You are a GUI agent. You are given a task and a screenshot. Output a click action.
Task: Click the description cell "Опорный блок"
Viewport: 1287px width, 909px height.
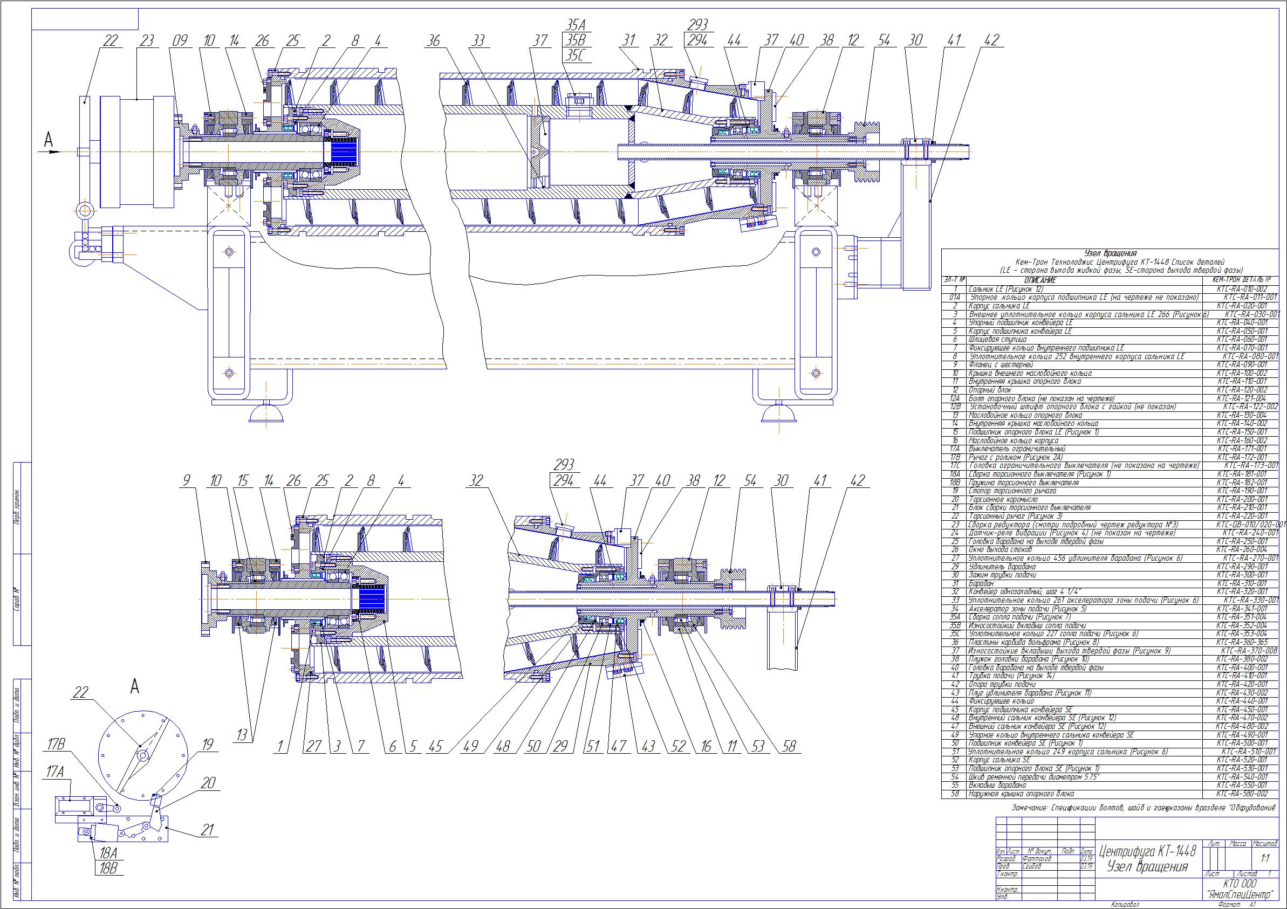click(x=1084, y=390)
